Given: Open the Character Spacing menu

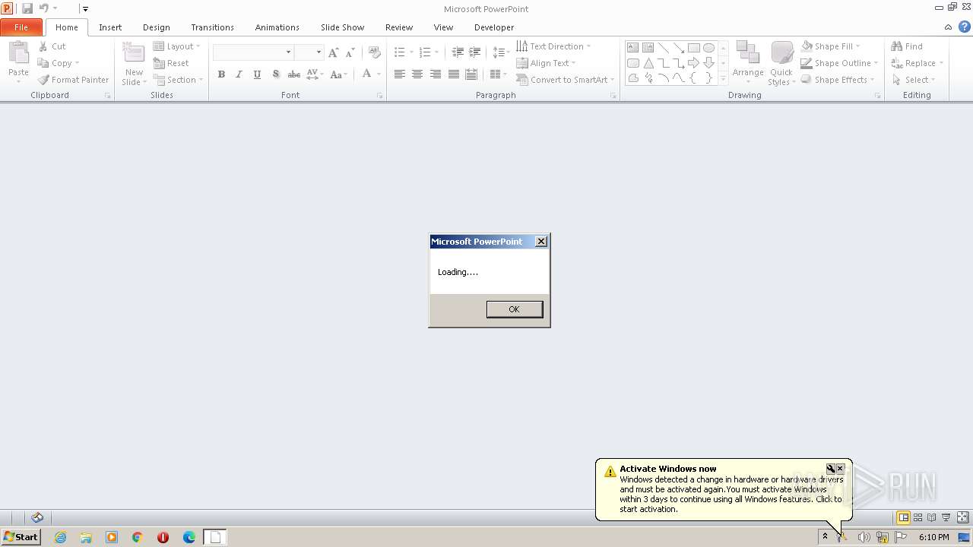Looking at the screenshot, I should pos(315,74).
